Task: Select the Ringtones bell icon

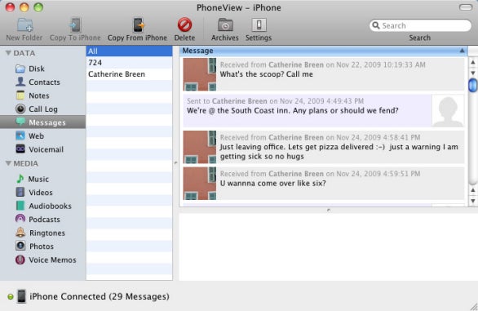Action: click(20, 233)
